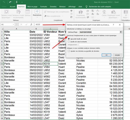This screenshot has height=120, width=130.
Task: Click the OK button in the dialog
Action: (106, 55)
